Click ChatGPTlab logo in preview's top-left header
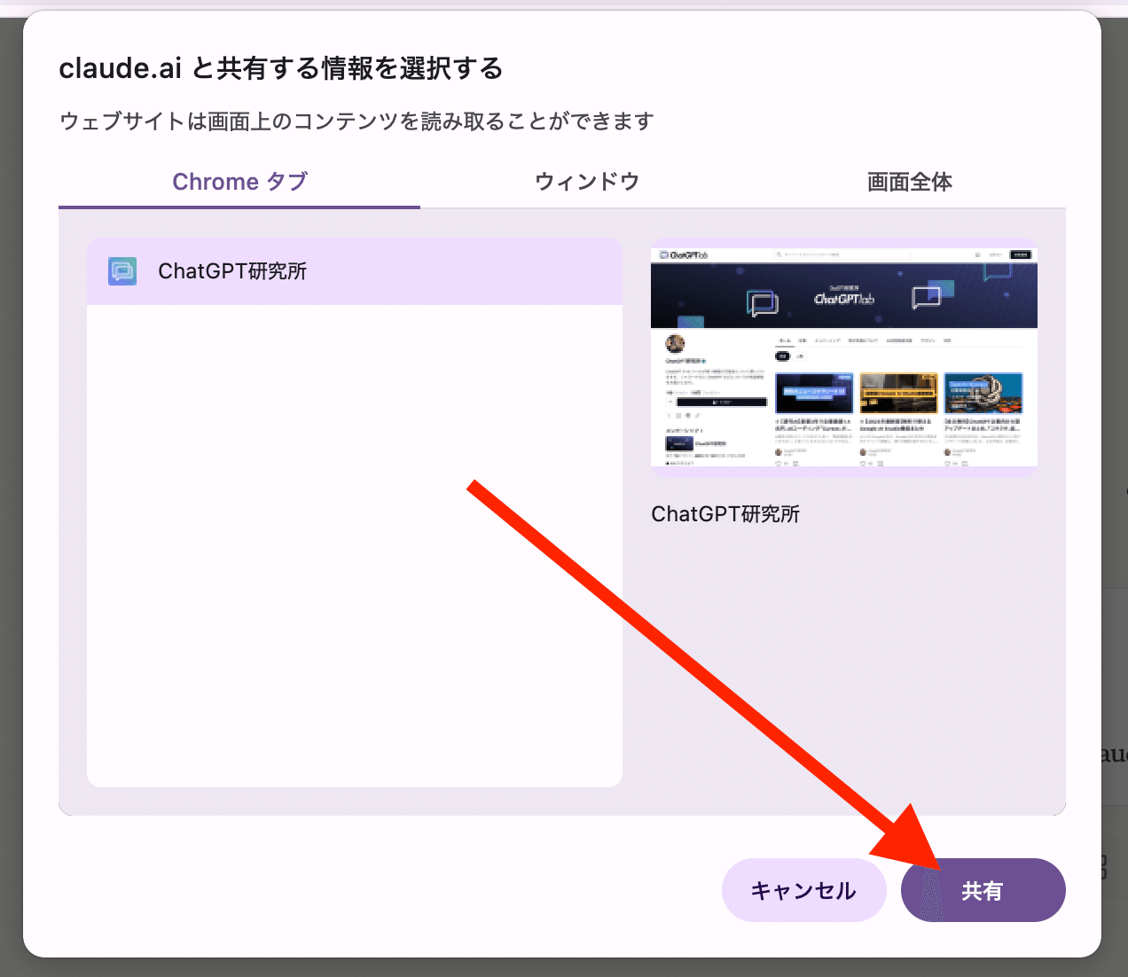1128x977 pixels. pyautogui.click(x=684, y=255)
